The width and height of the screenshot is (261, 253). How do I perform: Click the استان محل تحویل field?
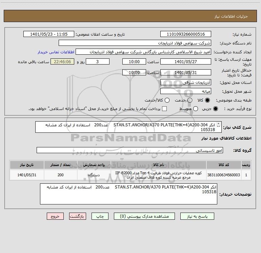[x=186, y=83]
